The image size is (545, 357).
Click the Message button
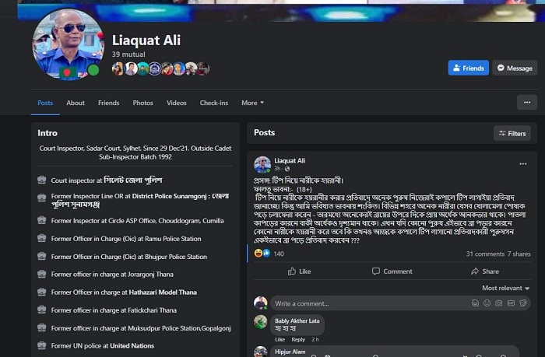(515, 68)
